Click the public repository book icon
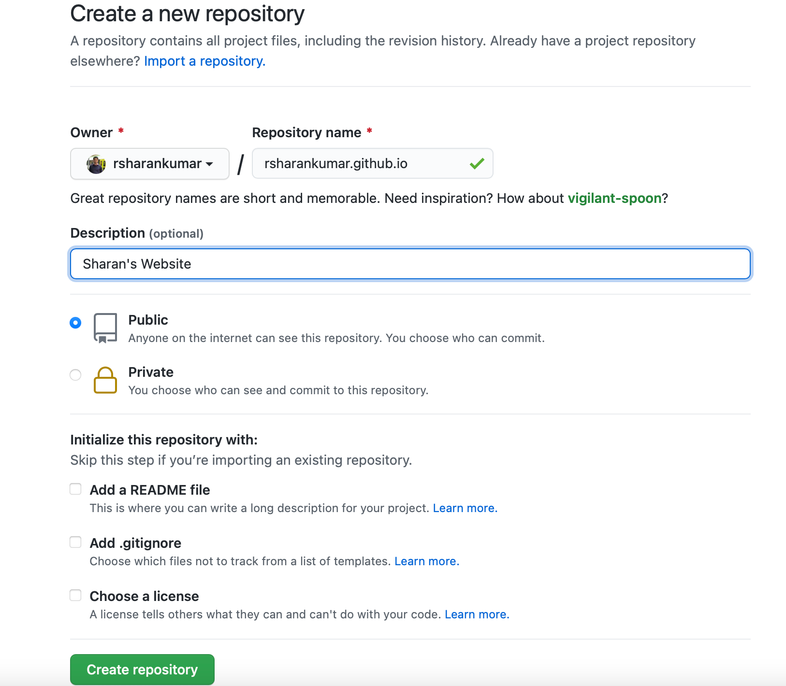 click(x=105, y=328)
